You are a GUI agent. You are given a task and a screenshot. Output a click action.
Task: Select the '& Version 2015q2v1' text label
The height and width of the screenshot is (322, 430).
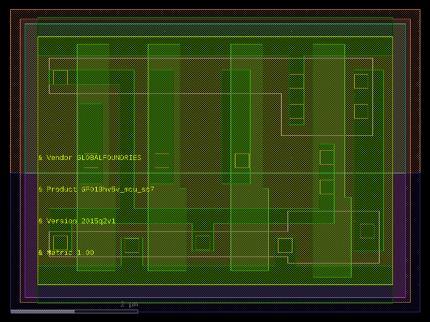click(77, 221)
